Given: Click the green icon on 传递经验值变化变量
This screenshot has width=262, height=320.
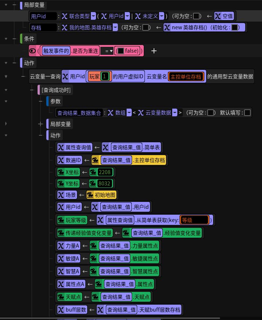Looking at the screenshot, I should 61,233.
